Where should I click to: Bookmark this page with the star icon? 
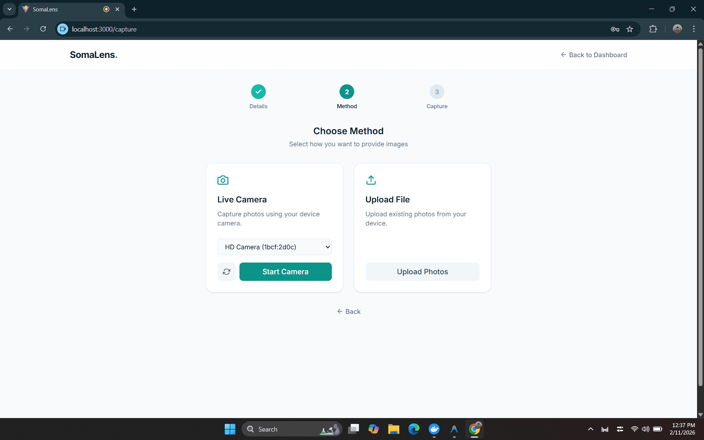[x=630, y=29]
